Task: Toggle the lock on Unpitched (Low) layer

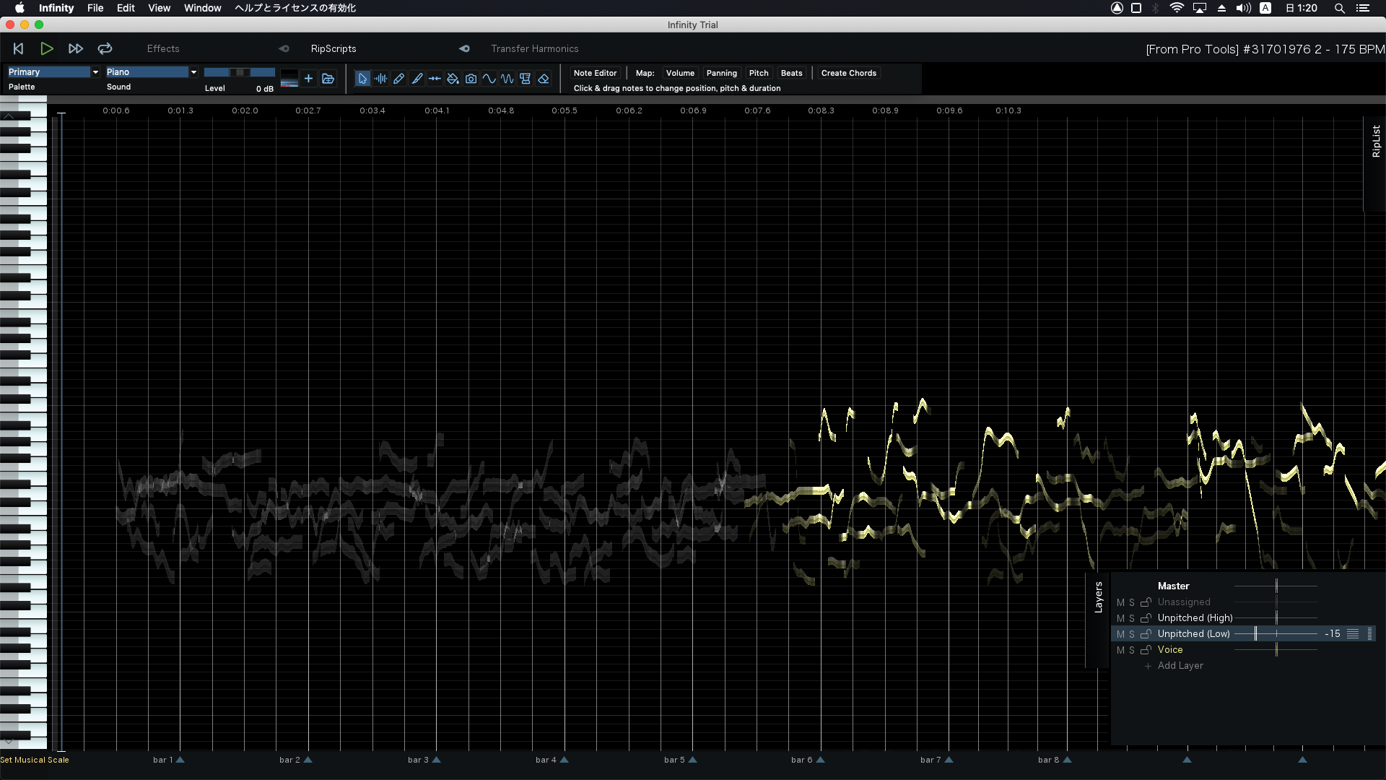Action: coord(1146,634)
